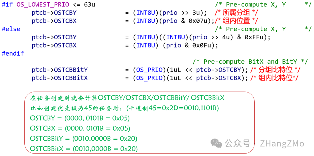Click "ptcb->OSTCBY" on the "prio >> 4u" line
Viewport: 314px width, 156px height.
(x=54, y=37)
